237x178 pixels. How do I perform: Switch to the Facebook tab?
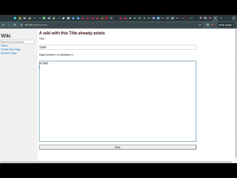[73, 18]
